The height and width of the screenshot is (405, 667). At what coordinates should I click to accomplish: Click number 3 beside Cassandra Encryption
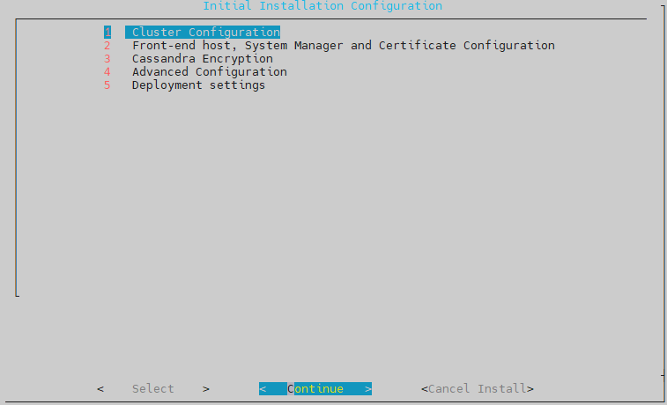click(107, 59)
